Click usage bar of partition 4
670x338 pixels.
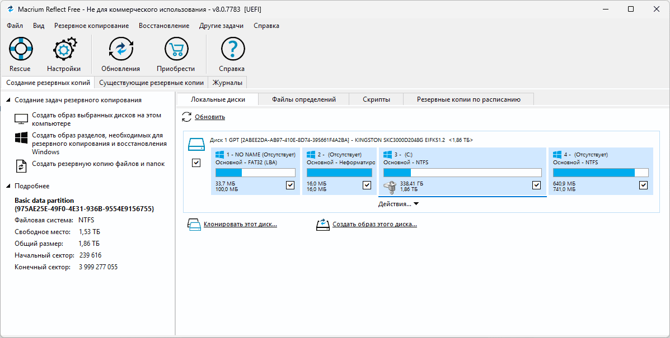pyautogui.click(x=601, y=173)
